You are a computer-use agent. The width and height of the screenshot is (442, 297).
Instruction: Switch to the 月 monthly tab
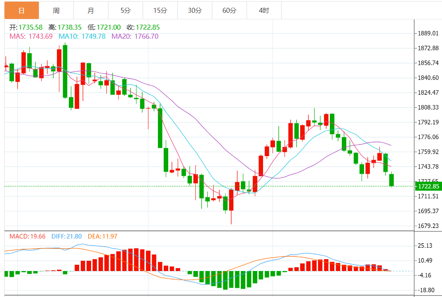coord(91,10)
